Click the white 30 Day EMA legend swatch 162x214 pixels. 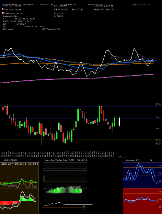(x=3, y=9)
